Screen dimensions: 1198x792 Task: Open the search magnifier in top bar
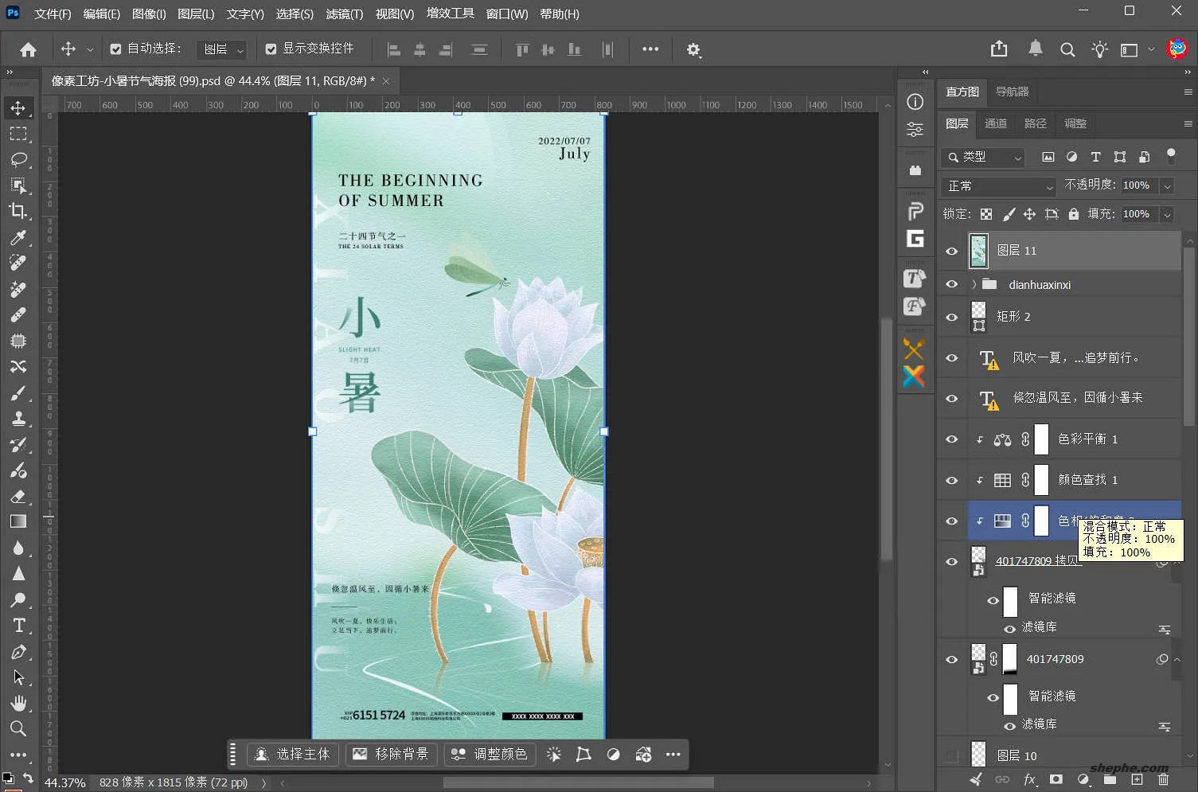(1067, 49)
